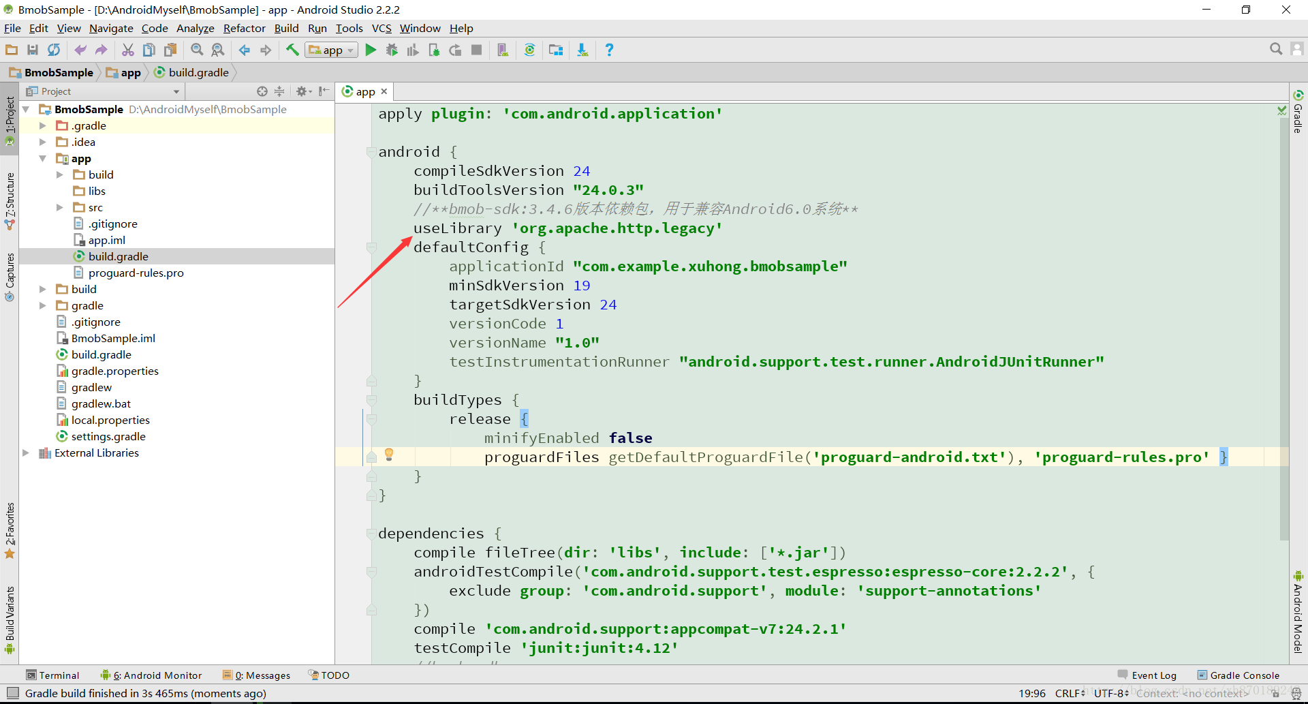Click the Synchronize icon in toolbar

click(54, 50)
